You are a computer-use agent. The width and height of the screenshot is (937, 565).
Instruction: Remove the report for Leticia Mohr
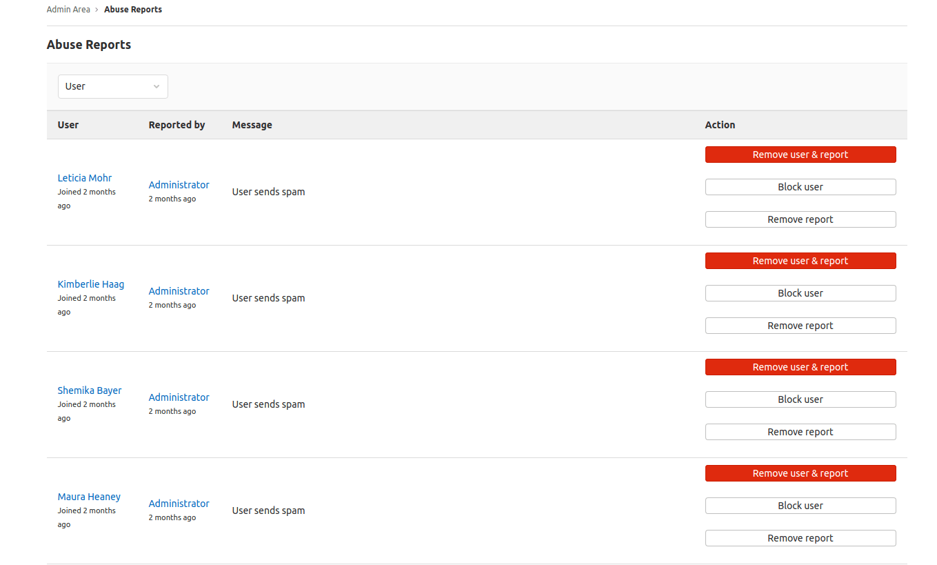pos(800,219)
